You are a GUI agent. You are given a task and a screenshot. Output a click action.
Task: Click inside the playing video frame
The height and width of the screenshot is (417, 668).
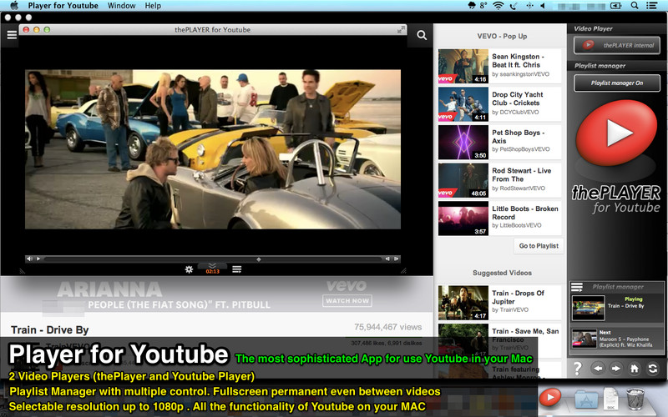click(213, 149)
